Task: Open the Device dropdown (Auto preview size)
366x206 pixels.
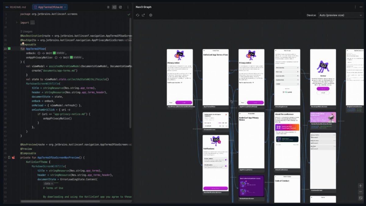Action: pyautogui.click(x=340, y=15)
